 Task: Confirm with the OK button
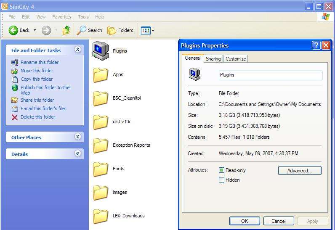(x=245, y=221)
